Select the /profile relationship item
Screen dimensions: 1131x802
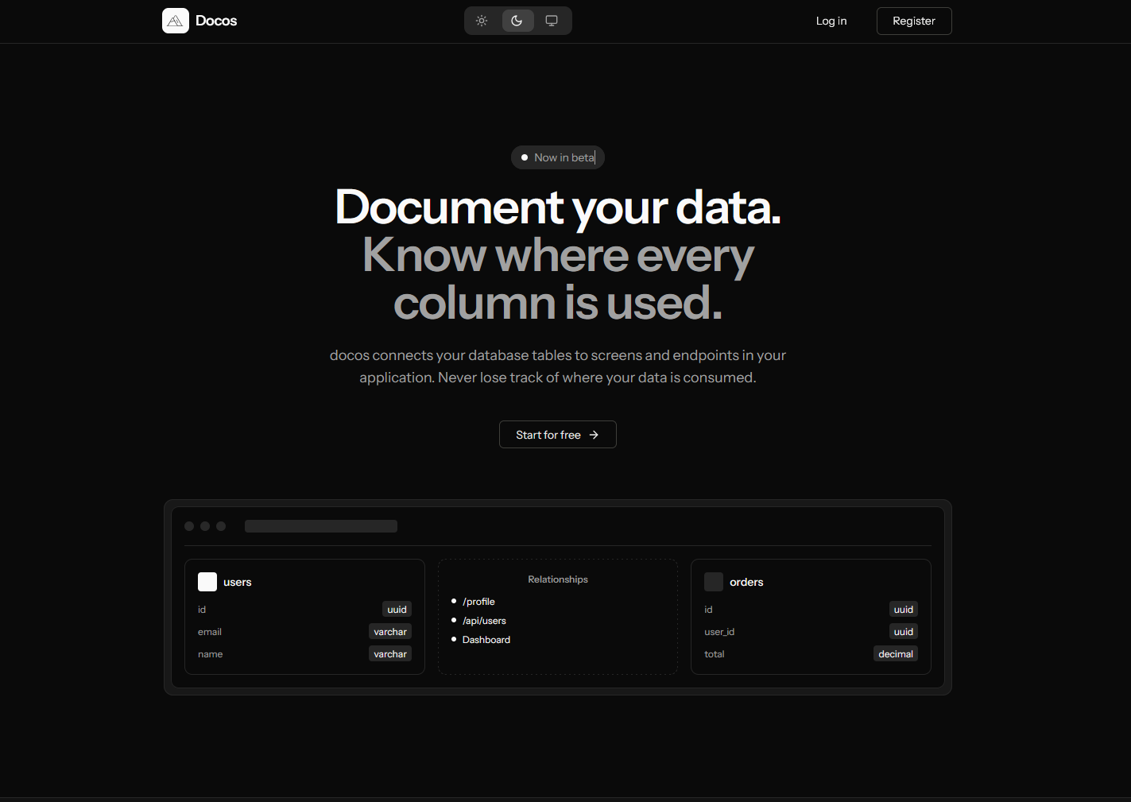click(478, 602)
